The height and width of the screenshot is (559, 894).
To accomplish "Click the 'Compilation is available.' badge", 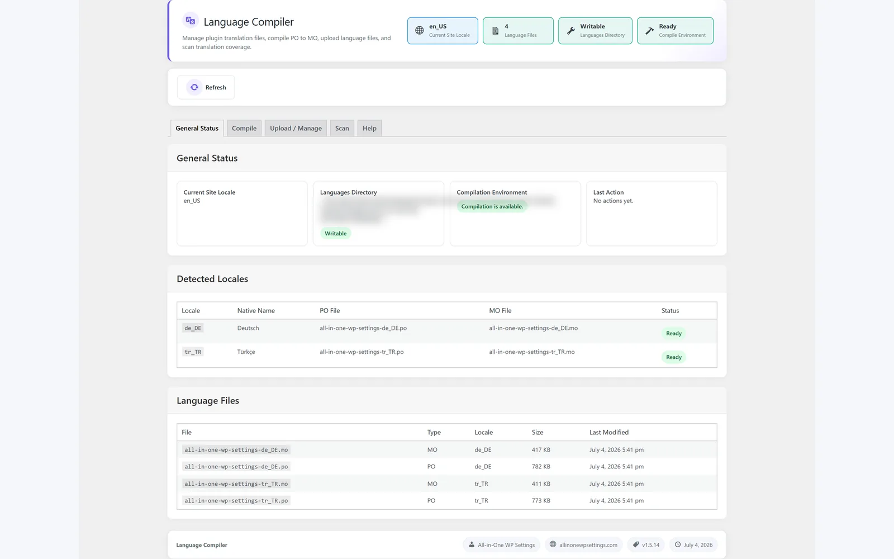I will coord(492,207).
